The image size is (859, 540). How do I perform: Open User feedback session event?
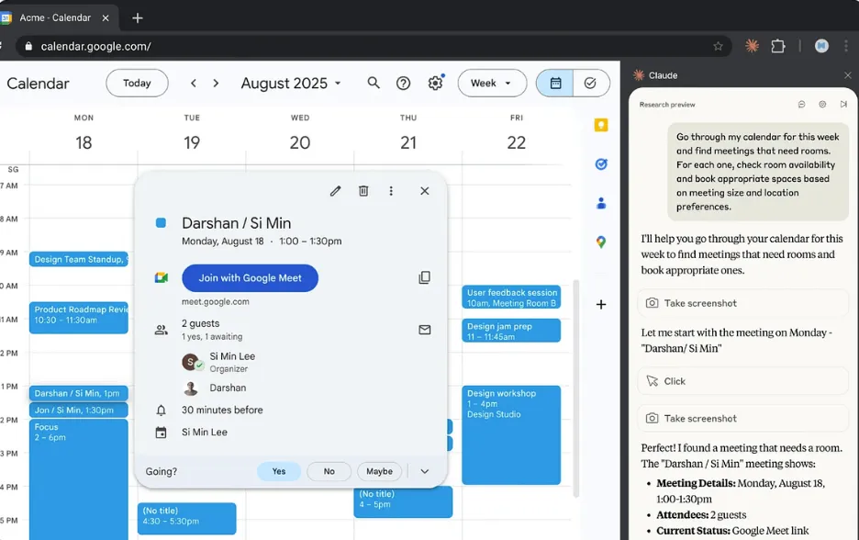511,298
